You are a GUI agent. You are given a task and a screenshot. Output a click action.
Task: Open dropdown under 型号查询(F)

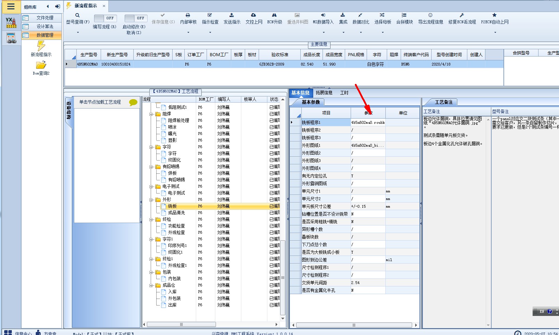point(78,33)
